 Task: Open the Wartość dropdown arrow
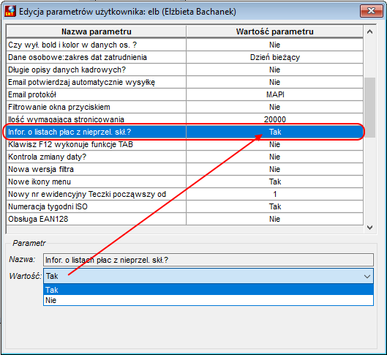click(367, 276)
